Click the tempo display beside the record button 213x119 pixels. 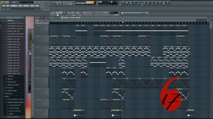[71, 13]
